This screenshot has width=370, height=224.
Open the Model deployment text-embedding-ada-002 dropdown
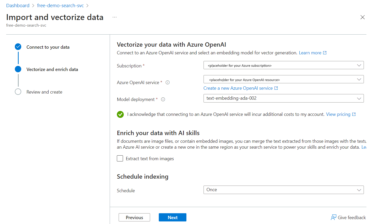pos(283,98)
